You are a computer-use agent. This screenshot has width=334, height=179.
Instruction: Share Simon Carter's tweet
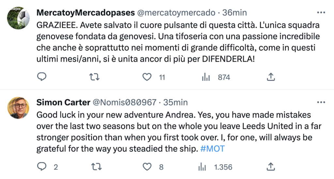(x=271, y=167)
